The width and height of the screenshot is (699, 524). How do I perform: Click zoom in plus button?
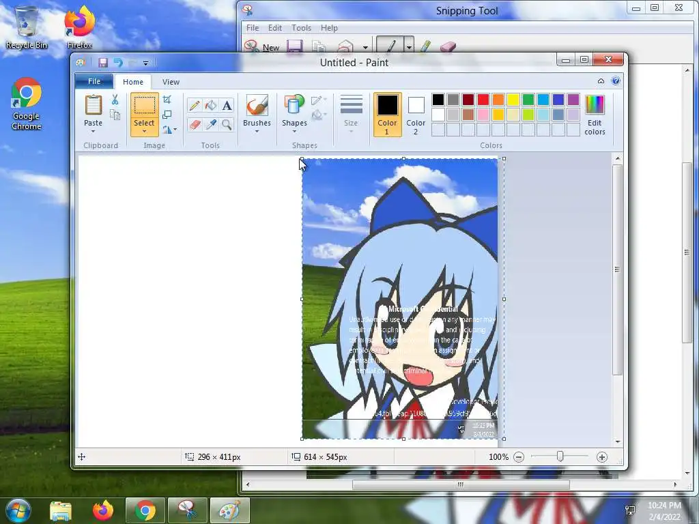tap(602, 457)
